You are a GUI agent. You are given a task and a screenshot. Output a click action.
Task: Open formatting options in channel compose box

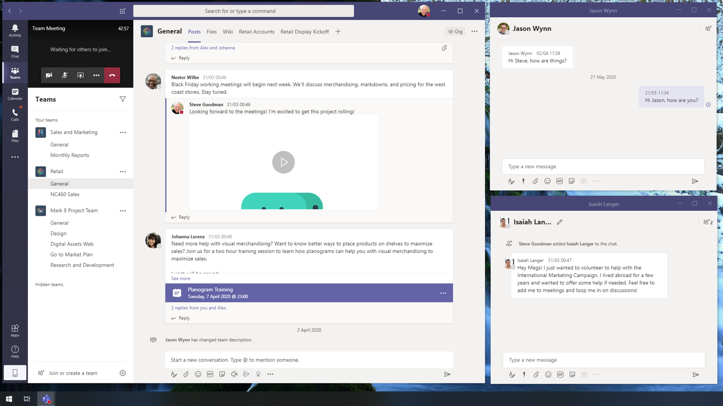(x=174, y=374)
